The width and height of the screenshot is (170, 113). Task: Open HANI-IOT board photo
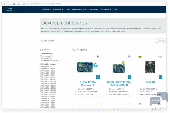[x=150, y=67]
